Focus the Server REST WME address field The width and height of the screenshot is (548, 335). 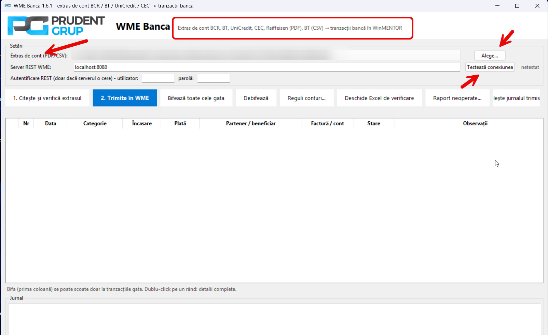coord(267,67)
